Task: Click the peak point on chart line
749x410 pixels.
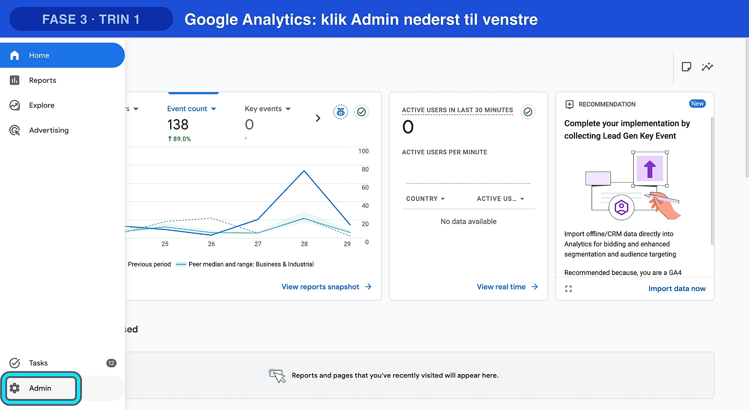Action: coord(304,171)
